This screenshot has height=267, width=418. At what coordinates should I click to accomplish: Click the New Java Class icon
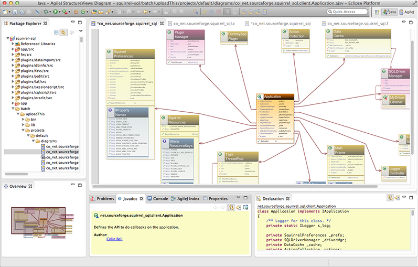coord(83,12)
